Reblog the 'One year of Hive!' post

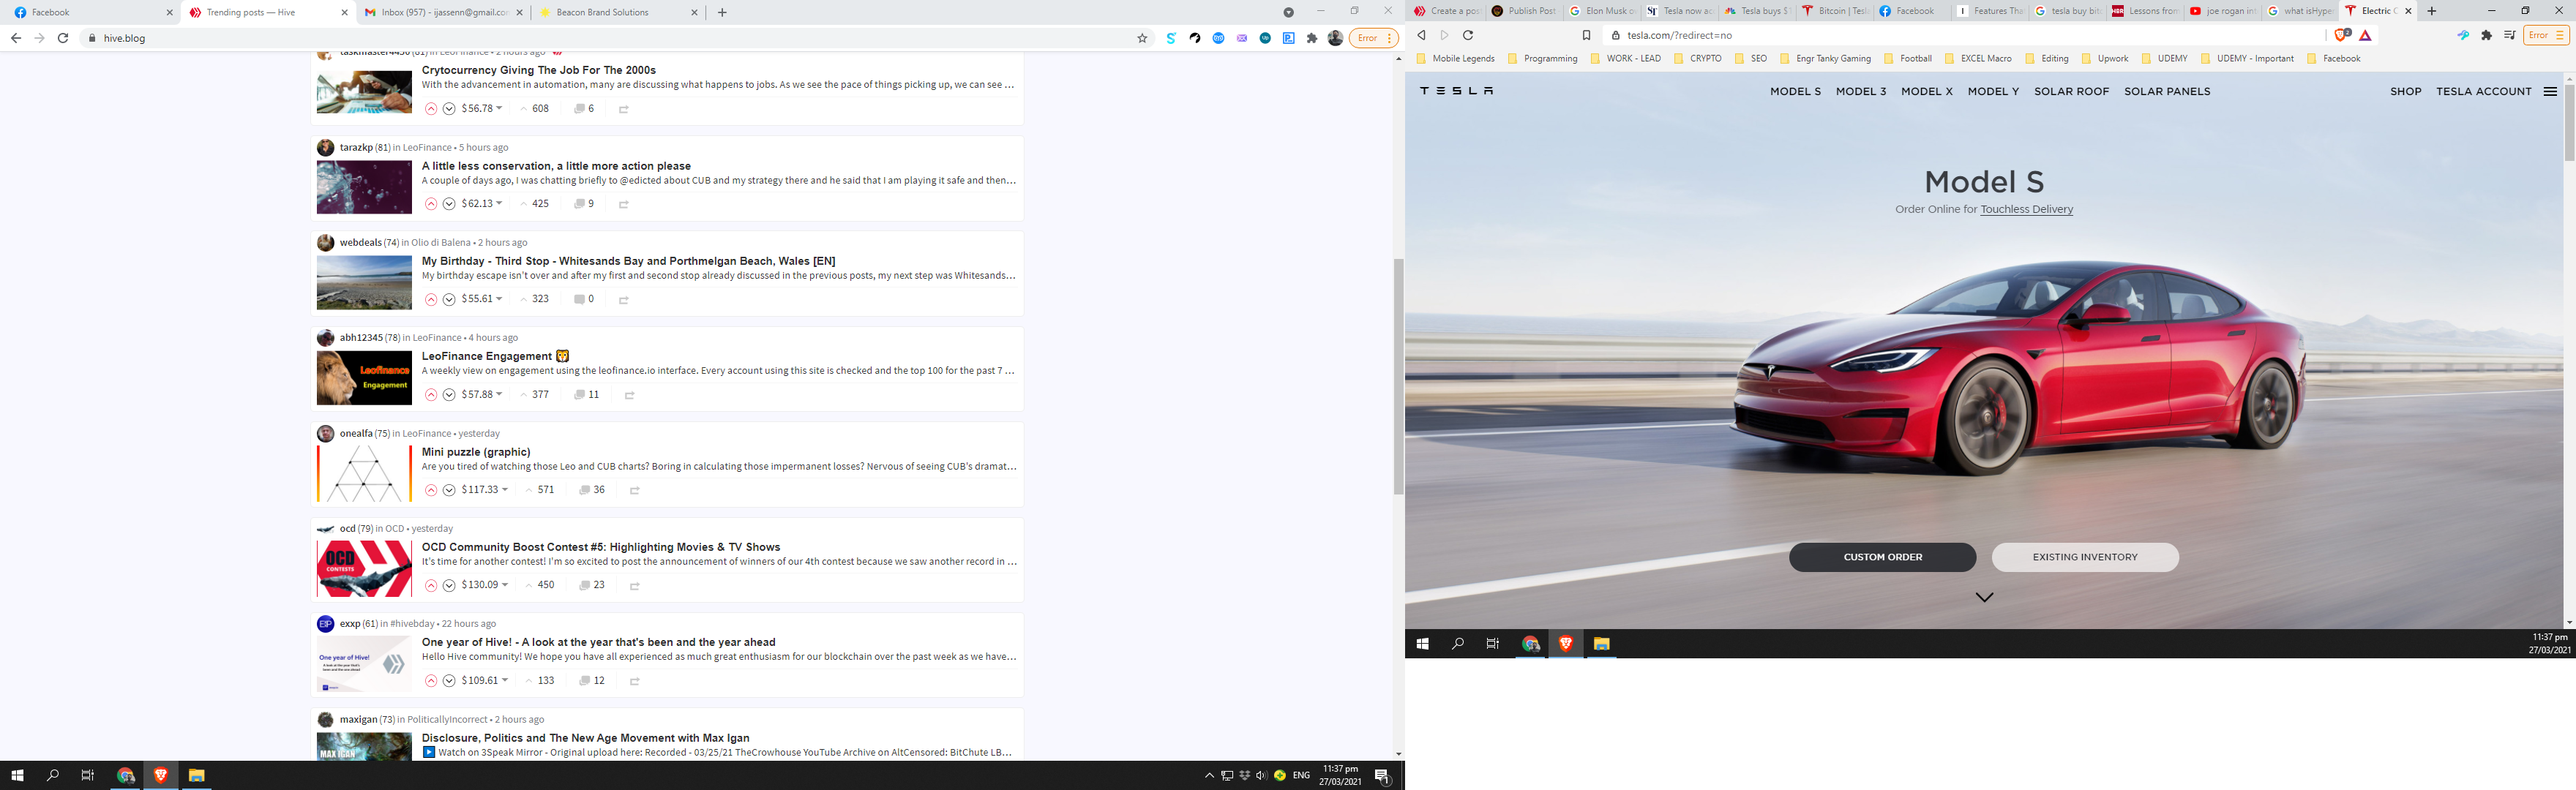coord(635,681)
